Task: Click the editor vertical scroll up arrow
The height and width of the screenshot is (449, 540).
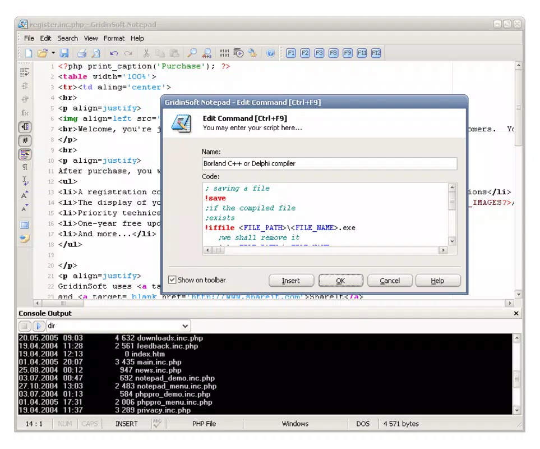Action: [x=518, y=65]
